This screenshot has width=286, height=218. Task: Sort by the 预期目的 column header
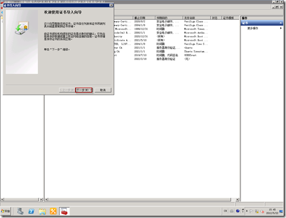point(169,18)
